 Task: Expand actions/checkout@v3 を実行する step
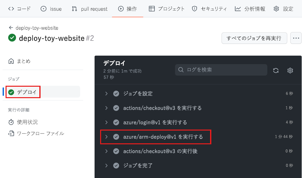tap(106, 108)
